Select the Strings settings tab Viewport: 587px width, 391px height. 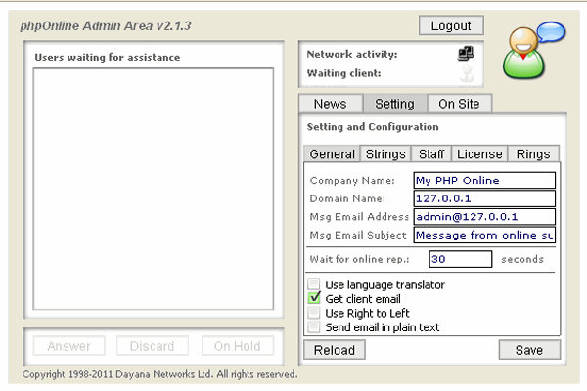coord(385,153)
